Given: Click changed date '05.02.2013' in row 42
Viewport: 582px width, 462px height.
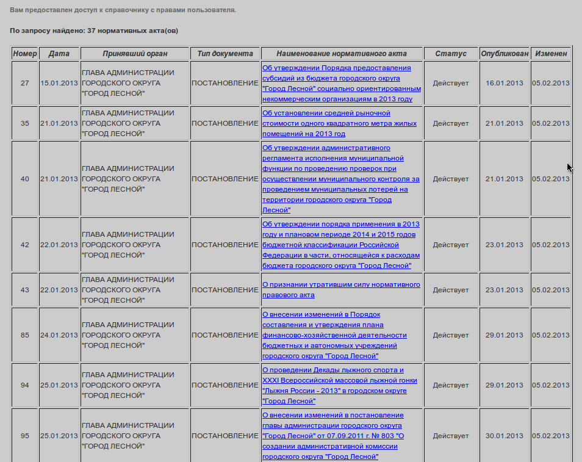Looking at the screenshot, I should coord(551,245).
